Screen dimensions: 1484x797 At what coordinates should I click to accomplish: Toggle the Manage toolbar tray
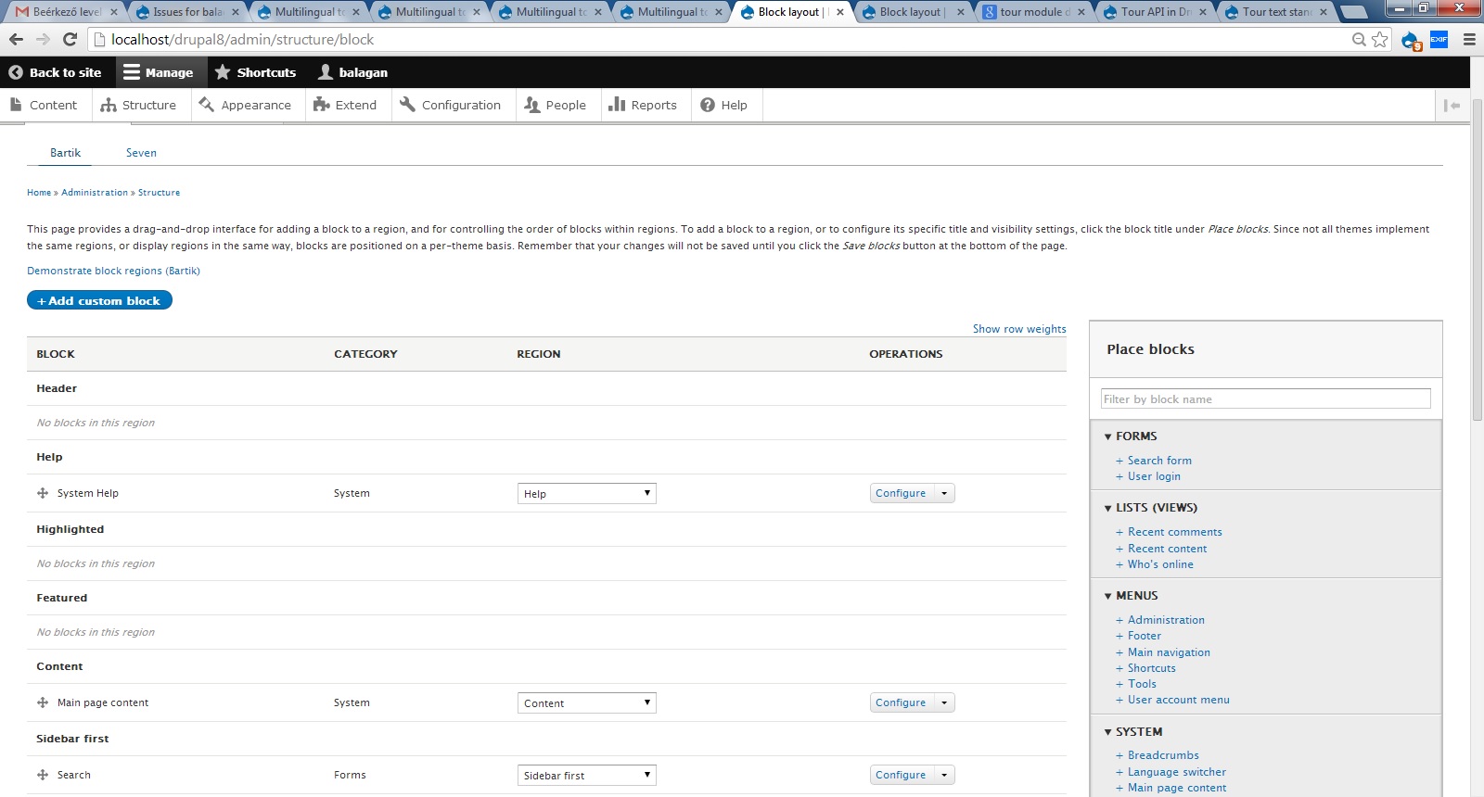pos(158,72)
